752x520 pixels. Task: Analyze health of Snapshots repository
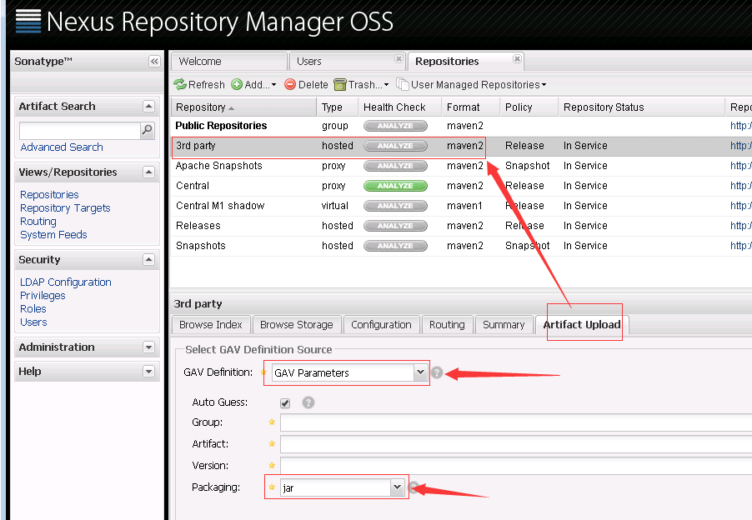(395, 246)
